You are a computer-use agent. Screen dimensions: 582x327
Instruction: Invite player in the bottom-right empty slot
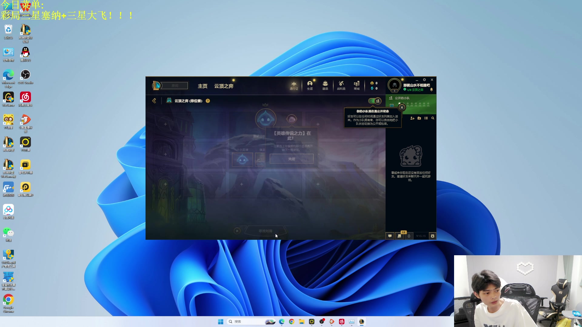pos(318,184)
